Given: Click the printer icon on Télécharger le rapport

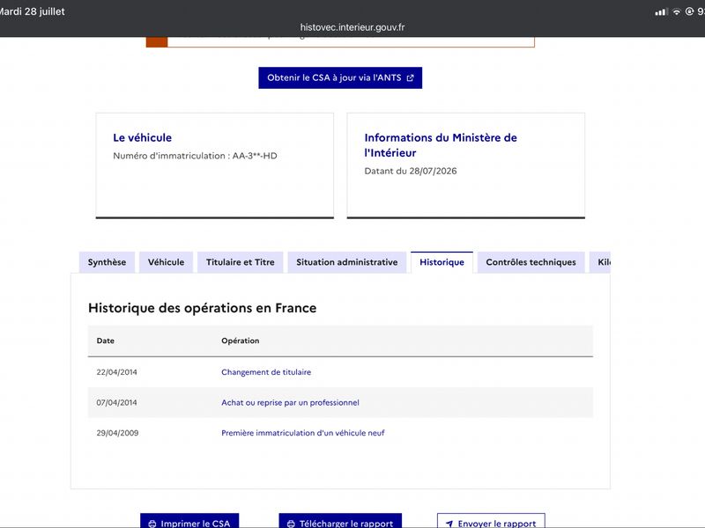Looking at the screenshot, I should click(x=291, y=524).
